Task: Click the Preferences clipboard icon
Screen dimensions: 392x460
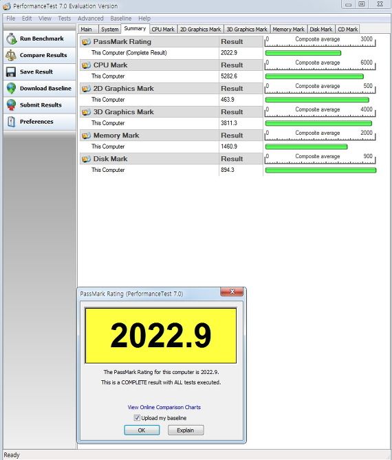Action: (x=11, y=122)
